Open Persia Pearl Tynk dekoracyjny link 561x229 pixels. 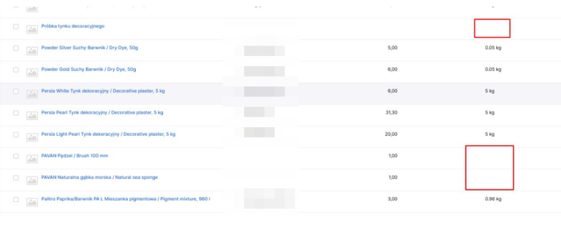(102, 112)
